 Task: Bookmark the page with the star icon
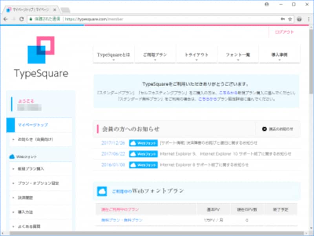289,18
